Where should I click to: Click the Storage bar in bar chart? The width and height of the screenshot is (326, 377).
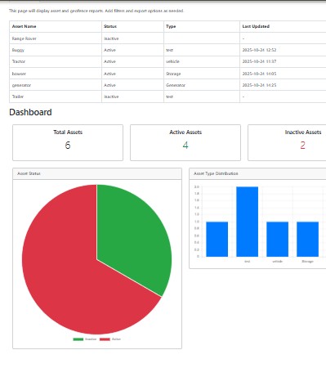tap(307, 239)
